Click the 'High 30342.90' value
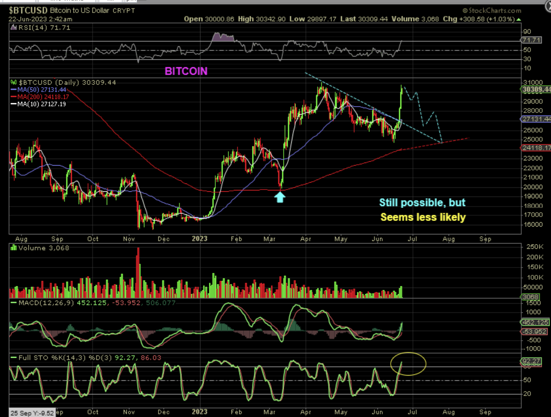Screen dimensions: 551x417 [262, 19]
